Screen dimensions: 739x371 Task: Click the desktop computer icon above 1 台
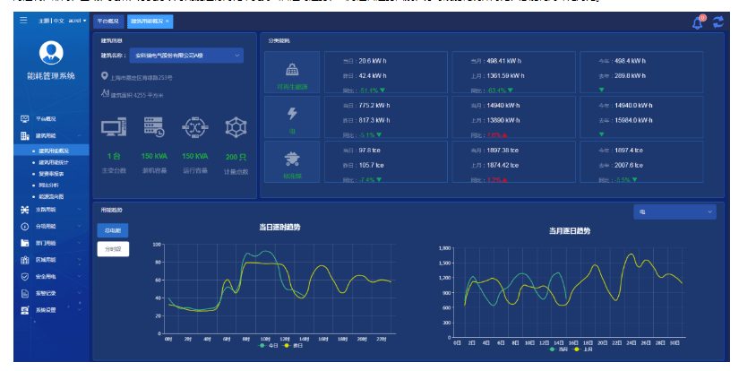[114, 127]
